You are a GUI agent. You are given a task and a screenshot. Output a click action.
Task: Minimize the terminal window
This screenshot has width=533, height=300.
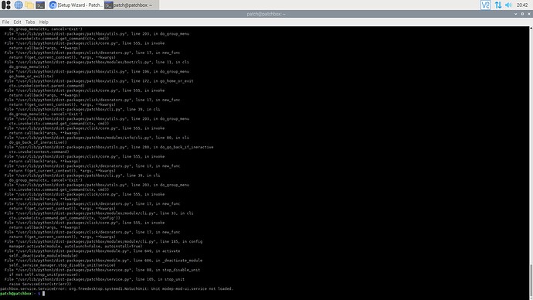point(516,14)
